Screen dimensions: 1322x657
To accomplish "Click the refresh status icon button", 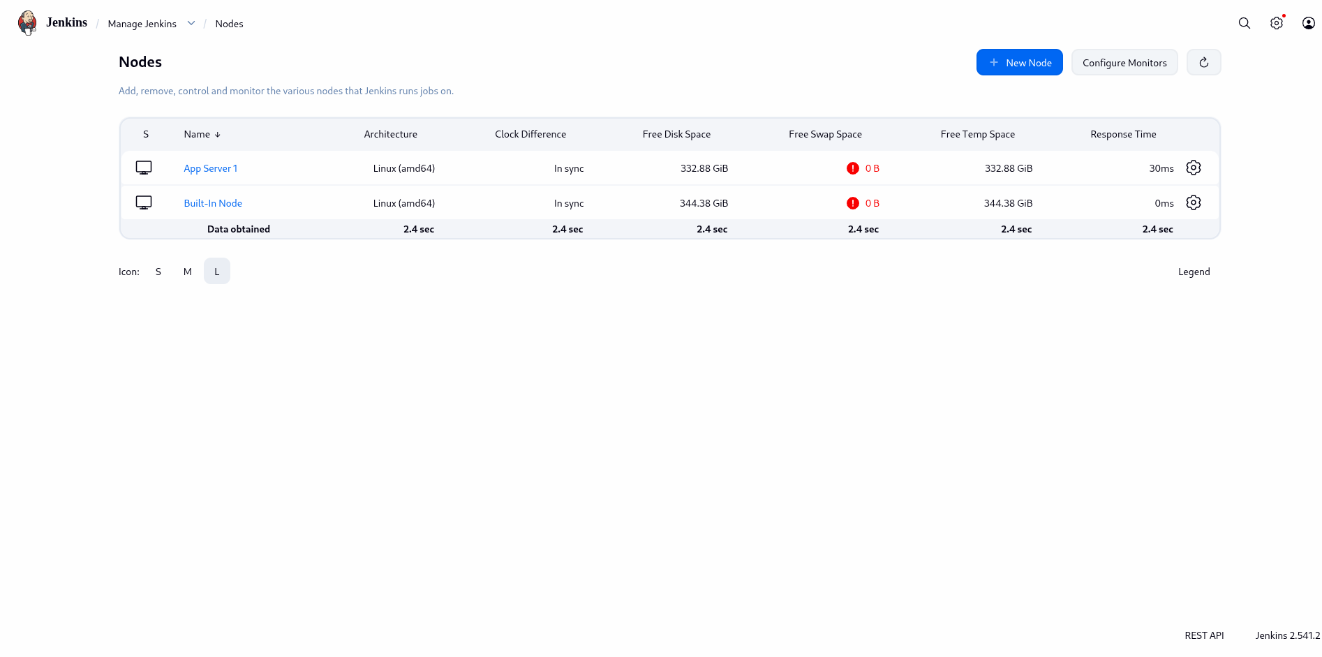I will (x=1203, y=63).
